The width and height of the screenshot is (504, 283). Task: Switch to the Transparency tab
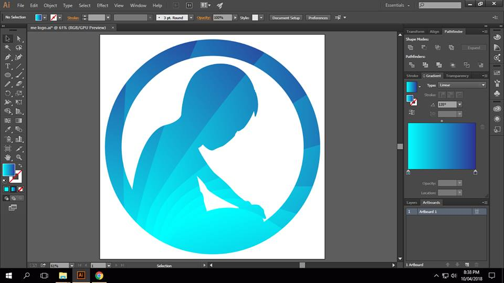457,76
